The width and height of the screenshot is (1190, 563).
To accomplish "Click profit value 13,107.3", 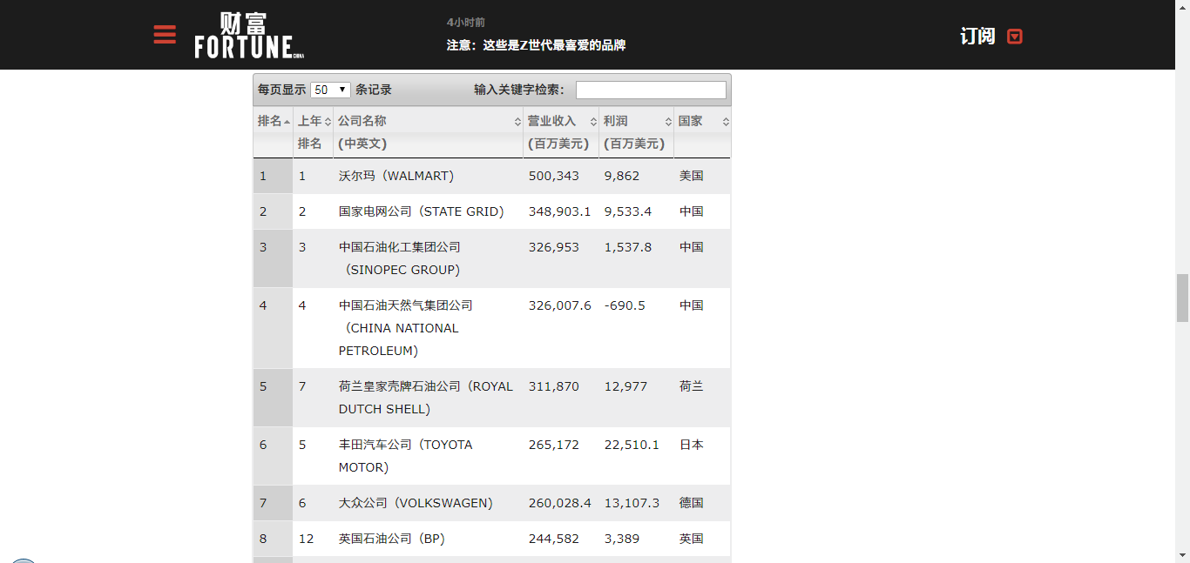I will tap(632, 503).
